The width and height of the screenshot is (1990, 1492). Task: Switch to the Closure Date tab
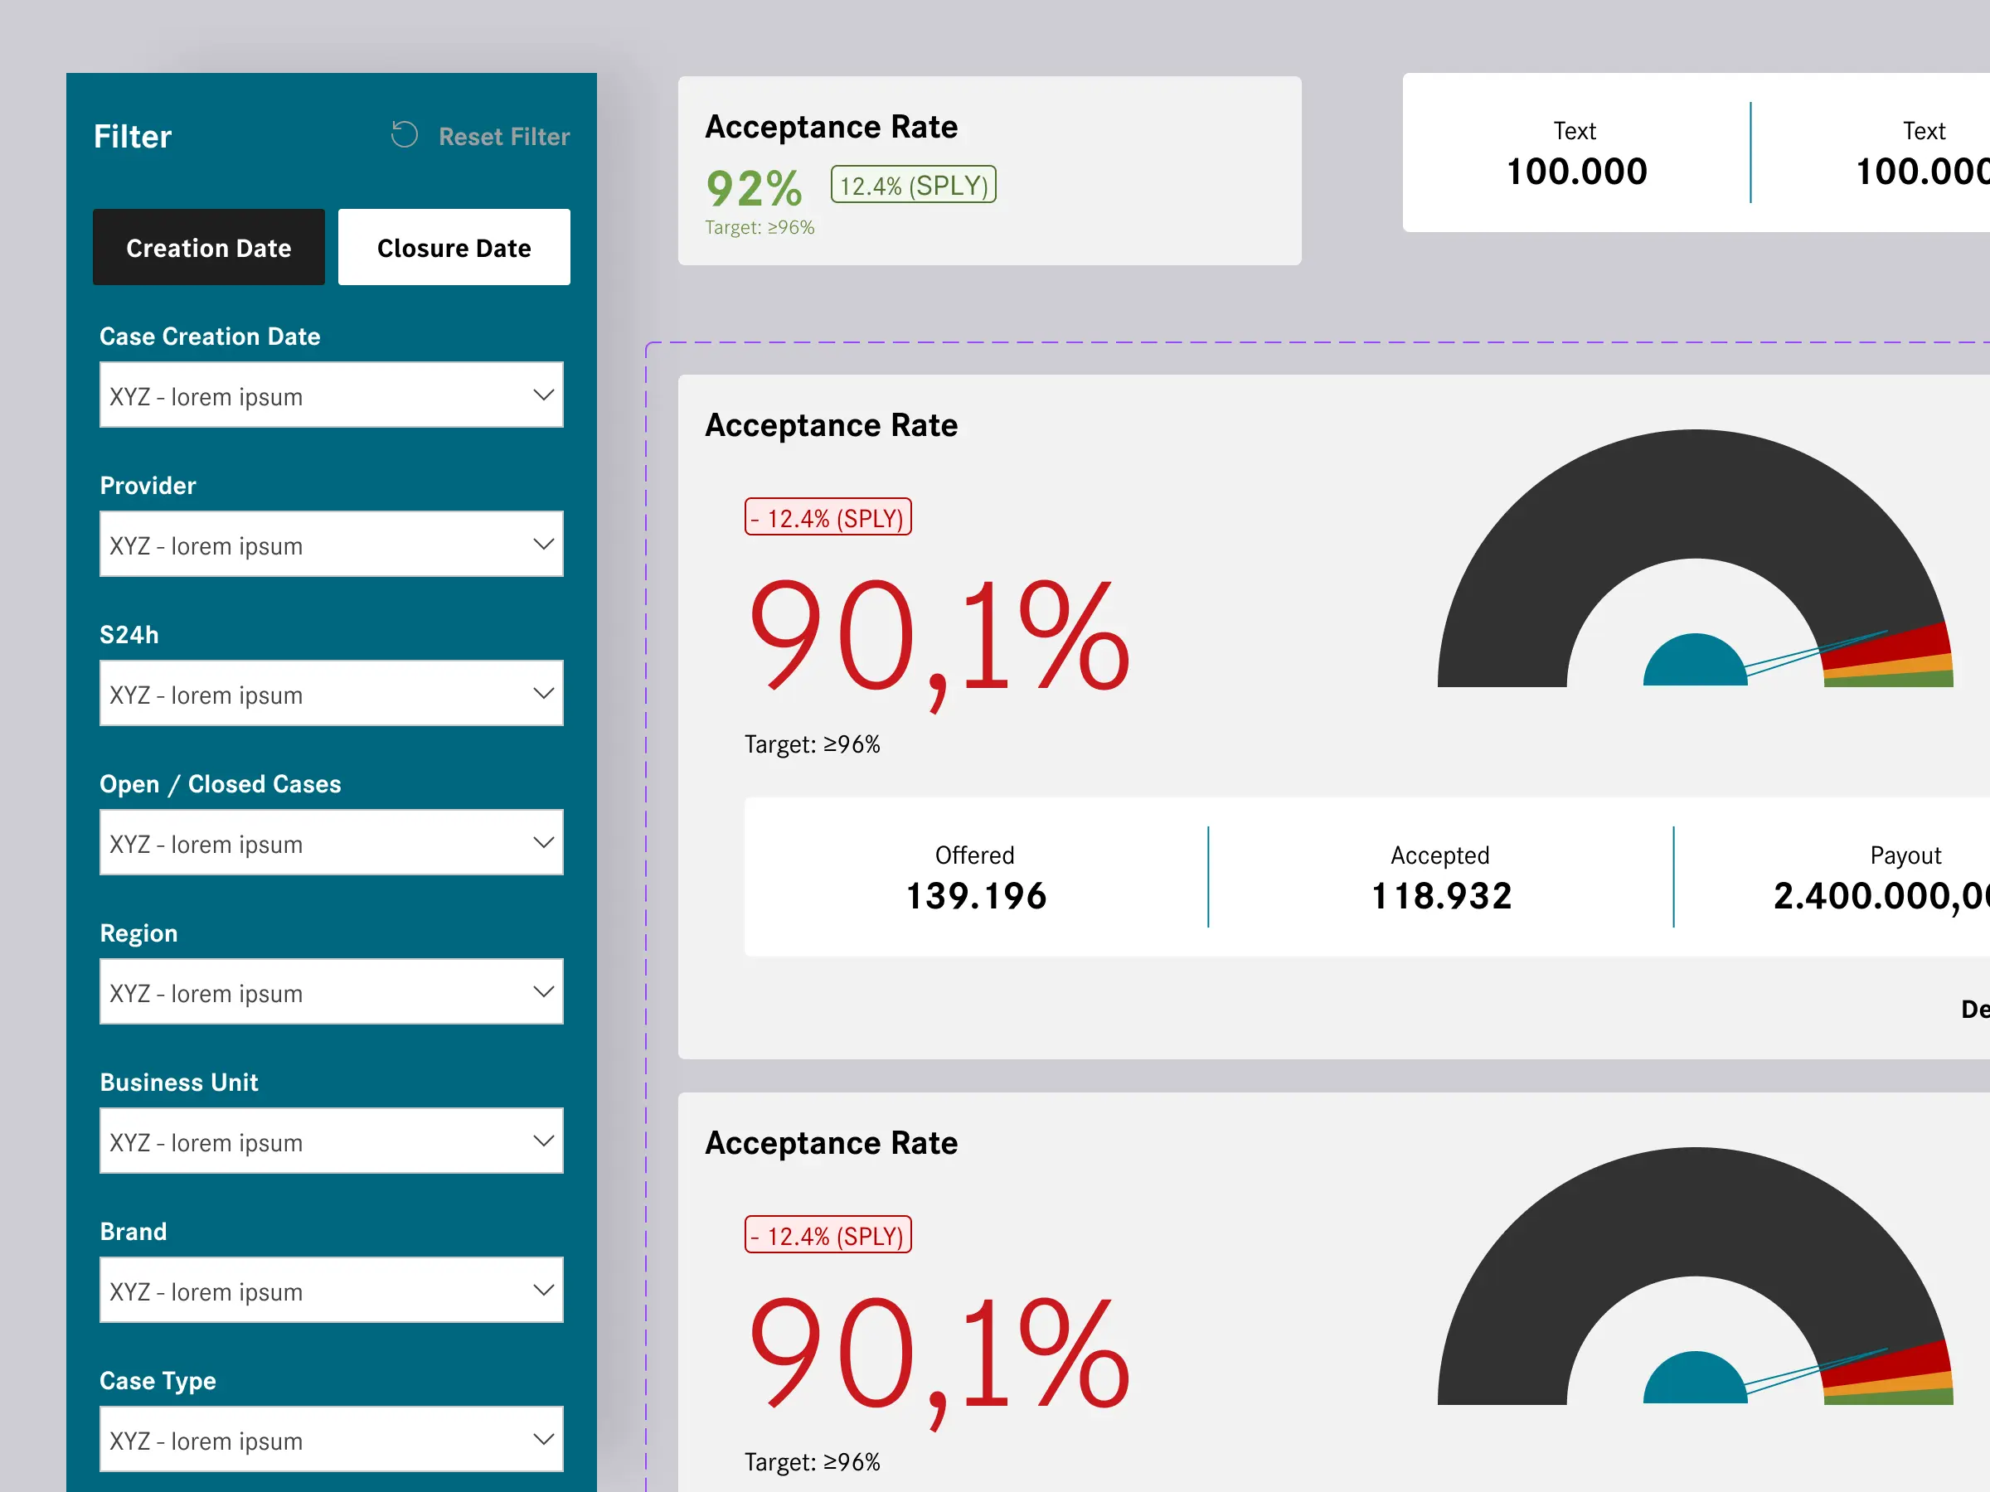coord(454,247)
